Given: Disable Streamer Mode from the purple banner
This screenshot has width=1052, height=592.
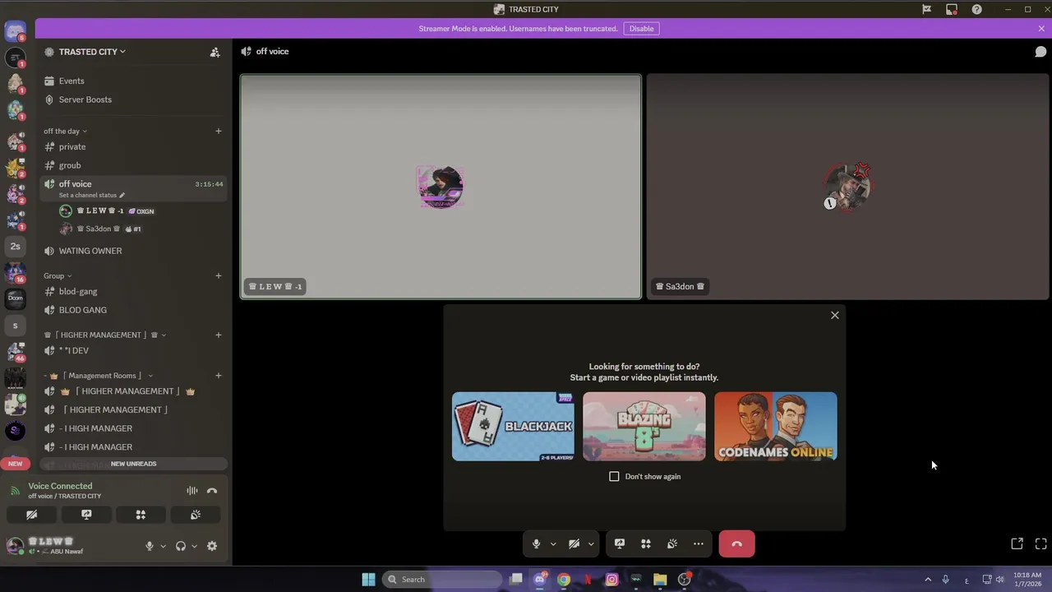Looking at the screenshot, I should [642, 29].
